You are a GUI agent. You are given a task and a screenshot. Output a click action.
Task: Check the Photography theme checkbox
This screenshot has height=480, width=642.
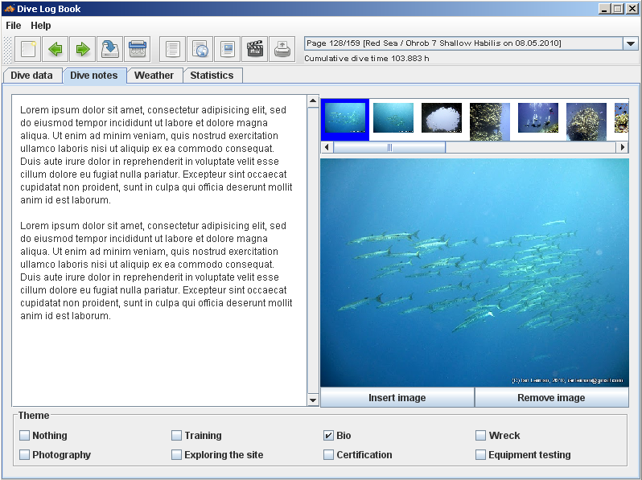(x=25, y=455)
